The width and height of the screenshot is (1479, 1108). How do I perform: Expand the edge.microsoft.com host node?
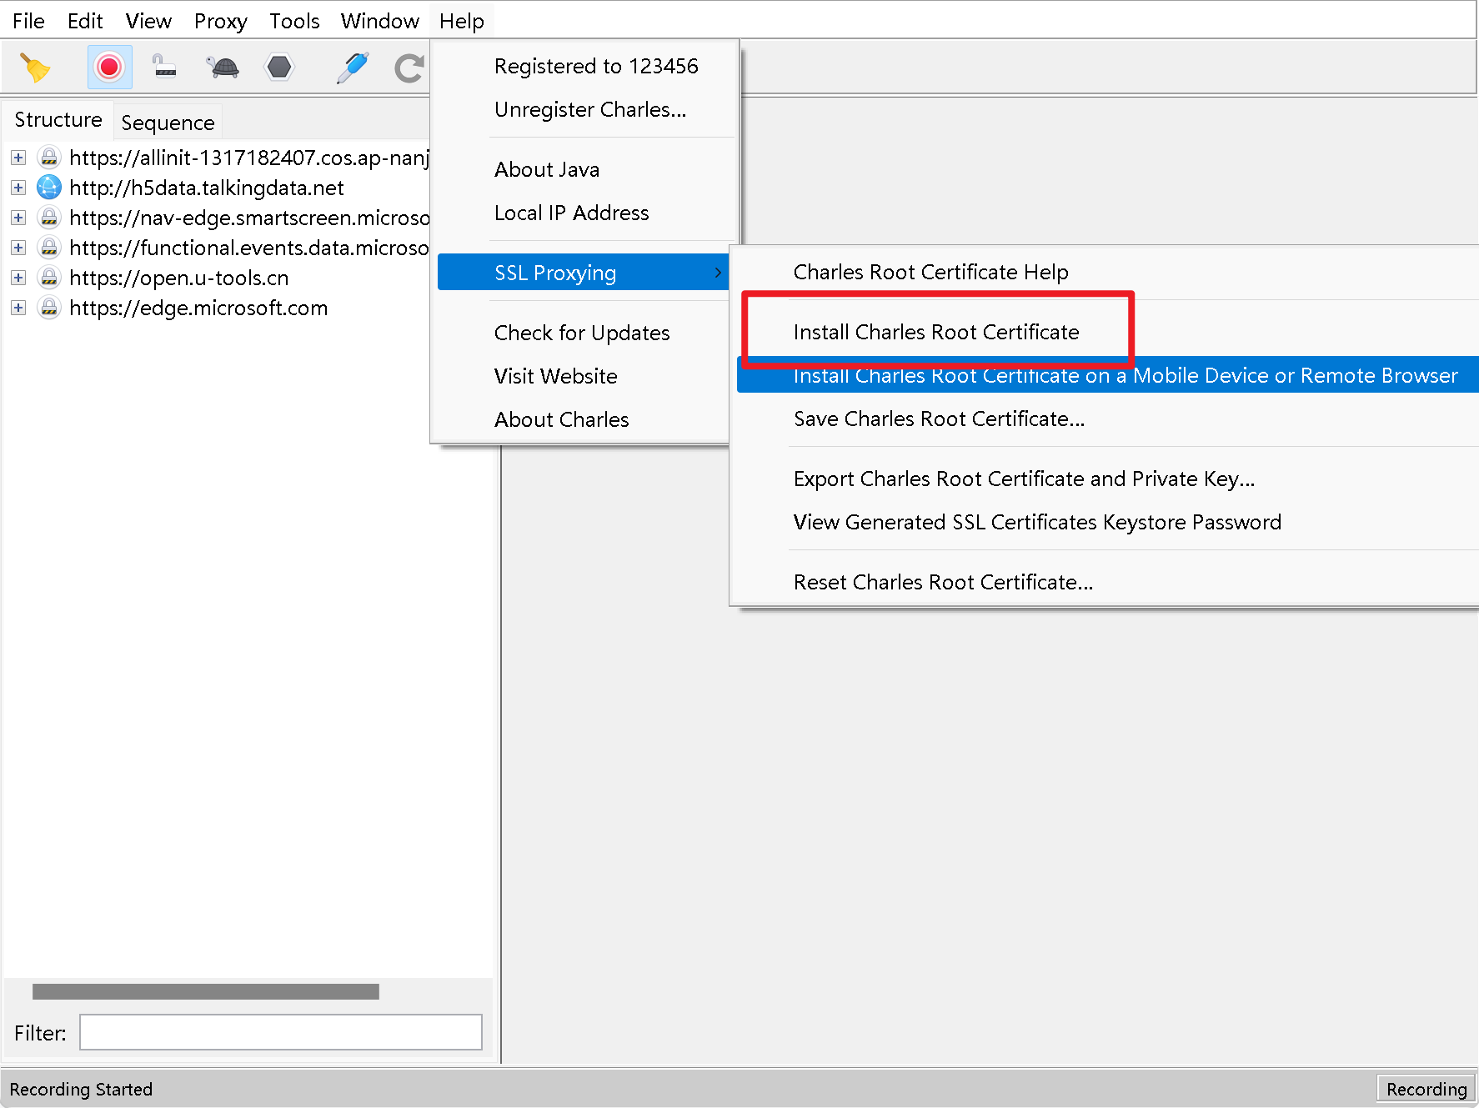point(18,308)
